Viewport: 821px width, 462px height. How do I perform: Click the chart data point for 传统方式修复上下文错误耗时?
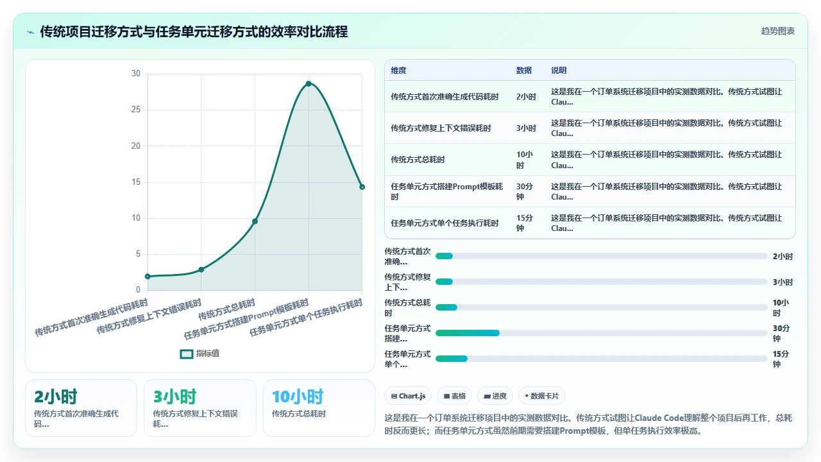tap(201, 269)
